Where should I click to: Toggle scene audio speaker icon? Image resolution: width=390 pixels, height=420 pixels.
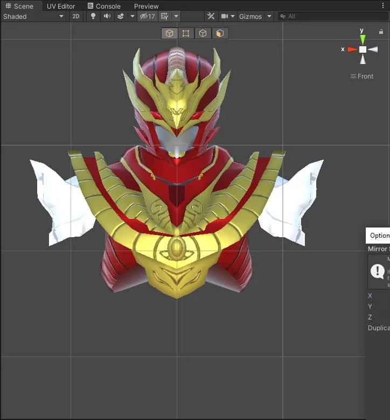107,16
